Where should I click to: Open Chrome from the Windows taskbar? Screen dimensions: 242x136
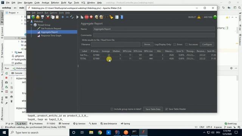(100, 133)
